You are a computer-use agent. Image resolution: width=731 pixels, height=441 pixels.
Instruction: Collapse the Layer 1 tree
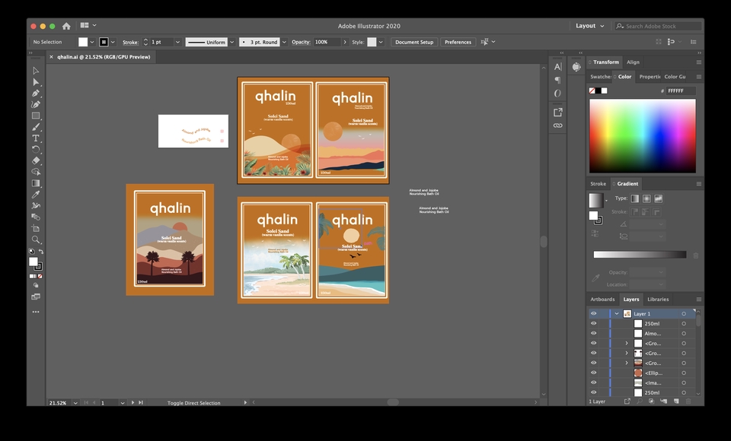pos(617,313)
